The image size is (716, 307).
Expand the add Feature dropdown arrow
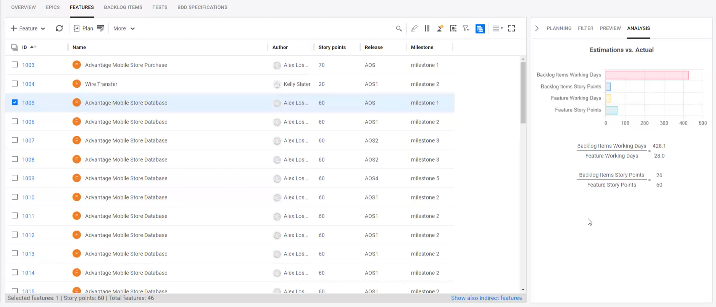[x=43, y=29]
